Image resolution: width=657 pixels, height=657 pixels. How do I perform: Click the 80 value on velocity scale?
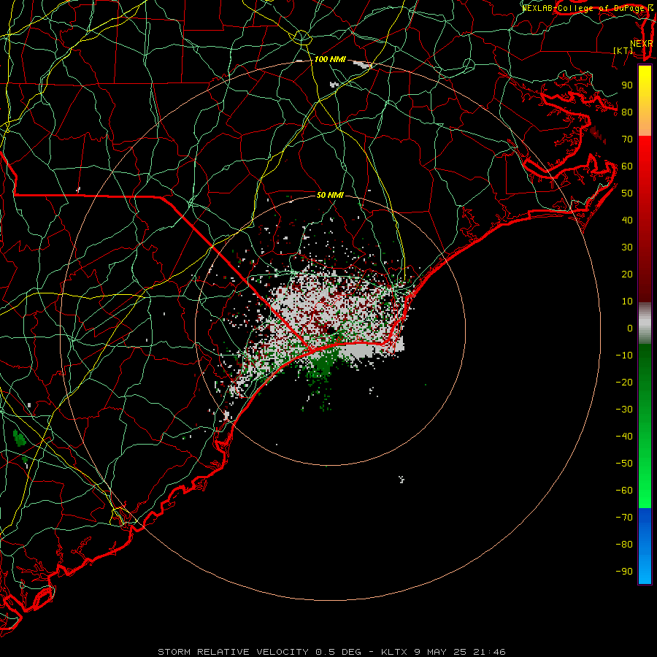[x=627, y=112]
